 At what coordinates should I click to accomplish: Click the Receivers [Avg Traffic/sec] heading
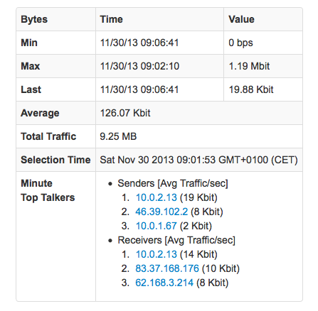176,240
